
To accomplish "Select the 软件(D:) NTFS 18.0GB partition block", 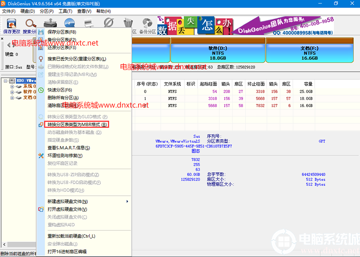I will coord(218,50).
